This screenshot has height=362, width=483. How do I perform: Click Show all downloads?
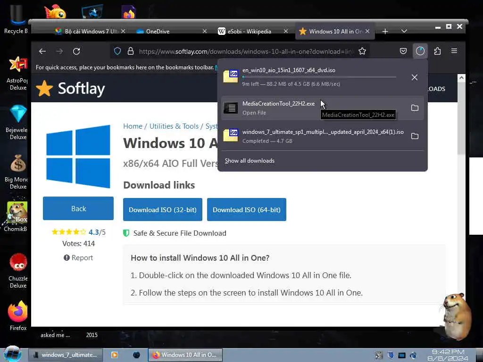[250, 161]
